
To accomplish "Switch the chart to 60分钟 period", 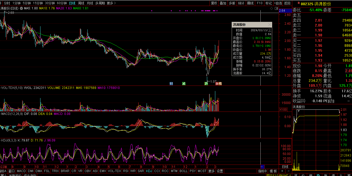I will [62, 3].
